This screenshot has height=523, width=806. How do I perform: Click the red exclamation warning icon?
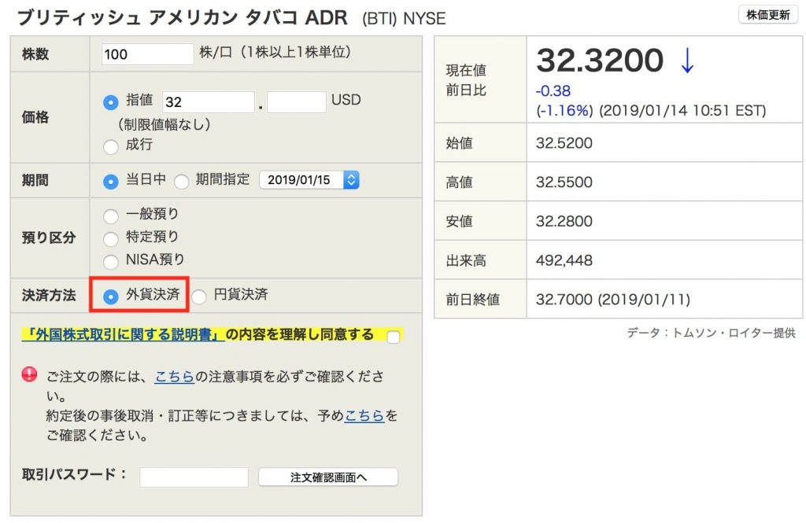(29, 374)
